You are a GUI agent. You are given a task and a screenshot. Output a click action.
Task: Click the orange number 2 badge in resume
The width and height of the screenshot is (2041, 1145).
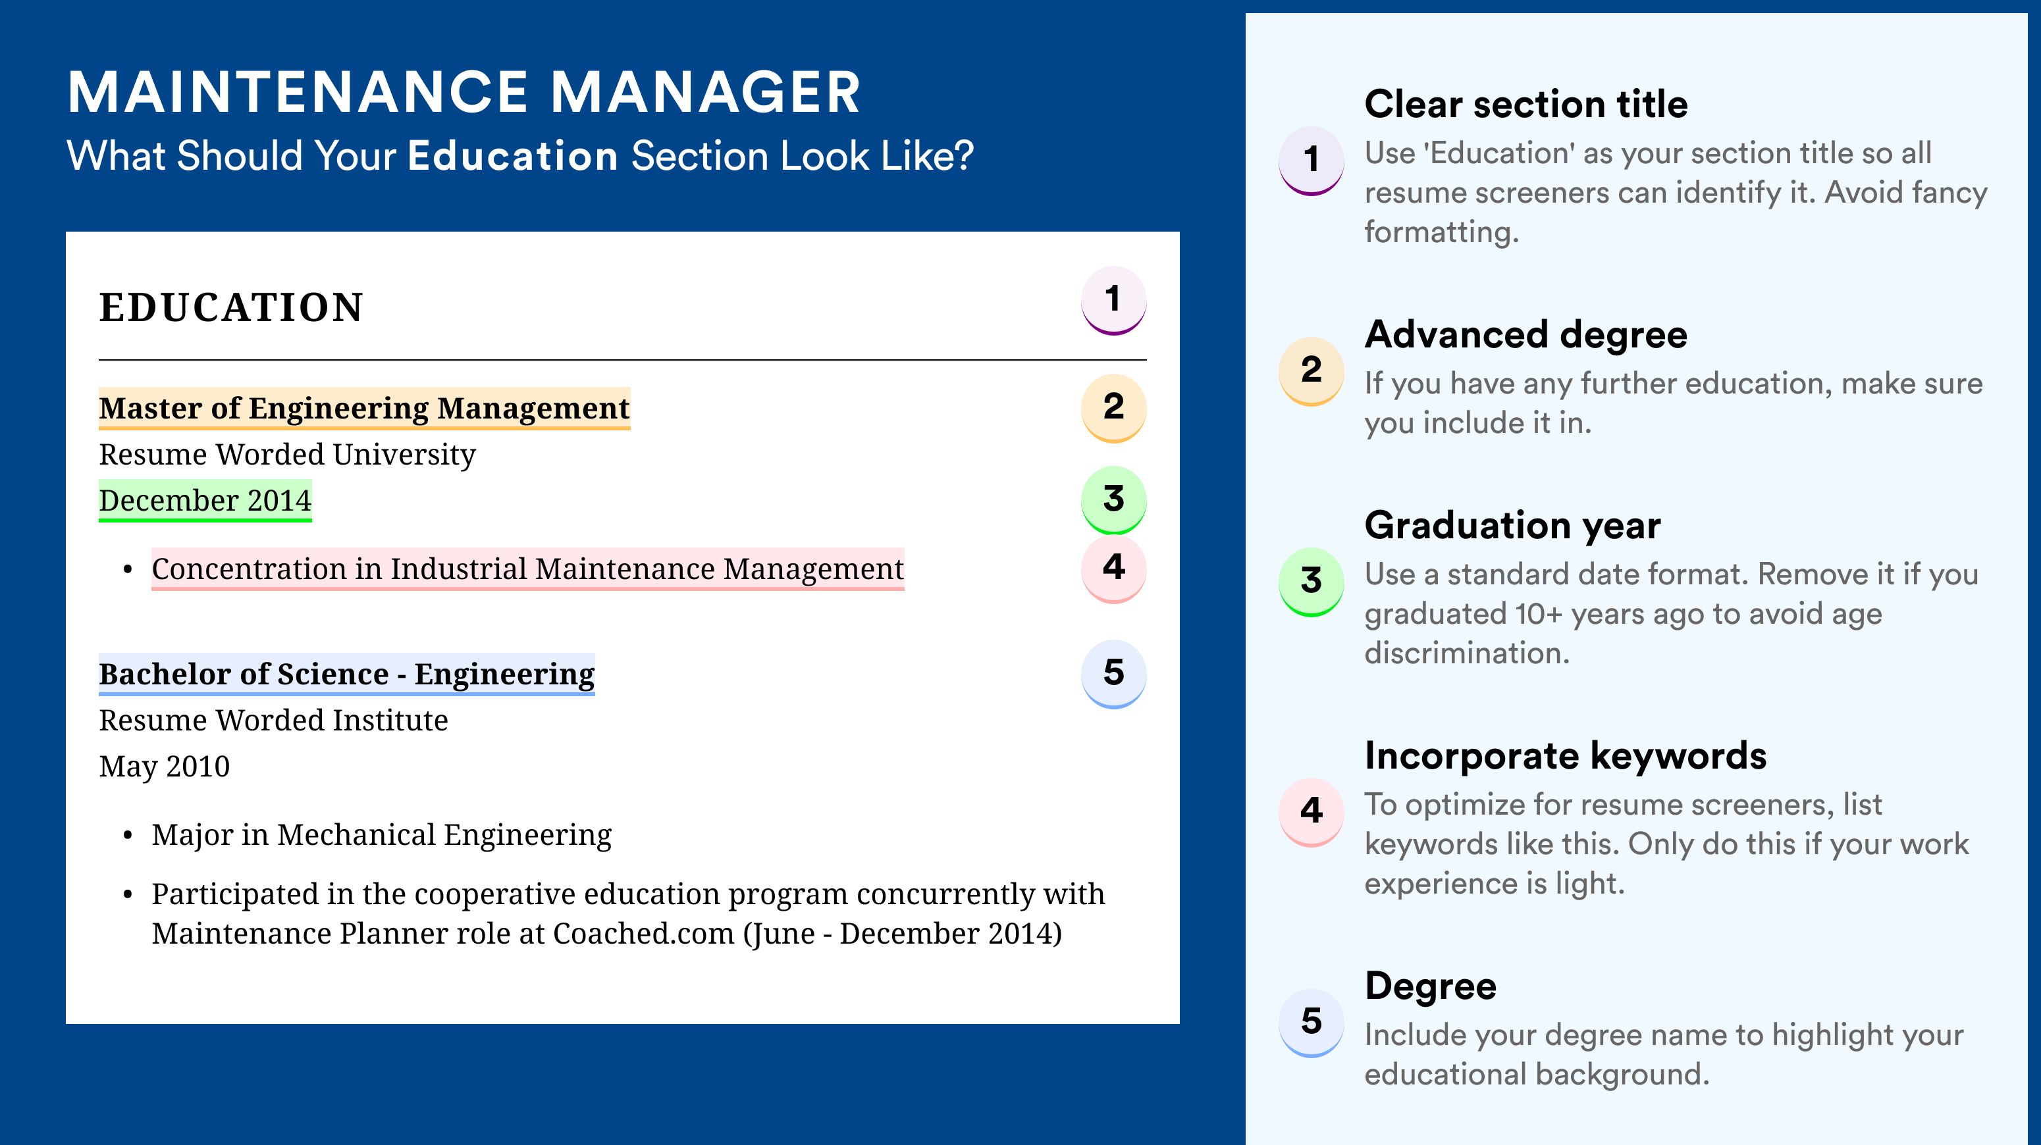pos(1113,408)
